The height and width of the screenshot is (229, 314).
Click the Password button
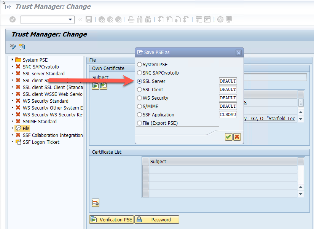pyautogui.click(x=157, y=219)
